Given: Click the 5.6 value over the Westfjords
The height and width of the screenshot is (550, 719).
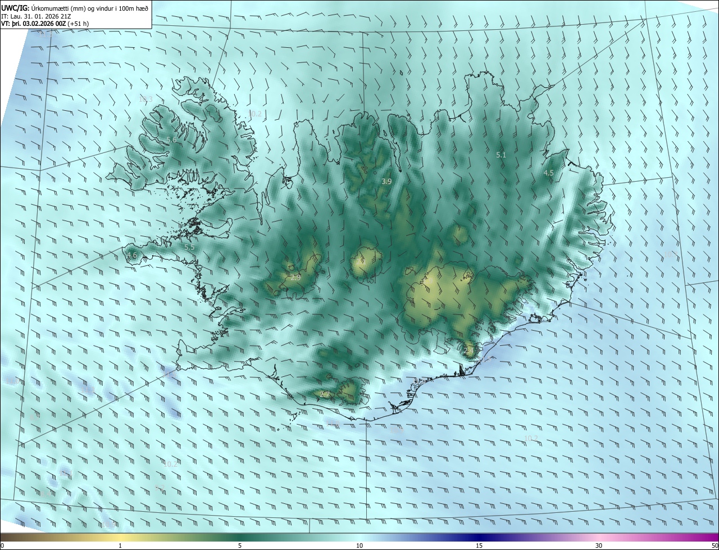Looking at the screenshot, I should click(172, 139).
